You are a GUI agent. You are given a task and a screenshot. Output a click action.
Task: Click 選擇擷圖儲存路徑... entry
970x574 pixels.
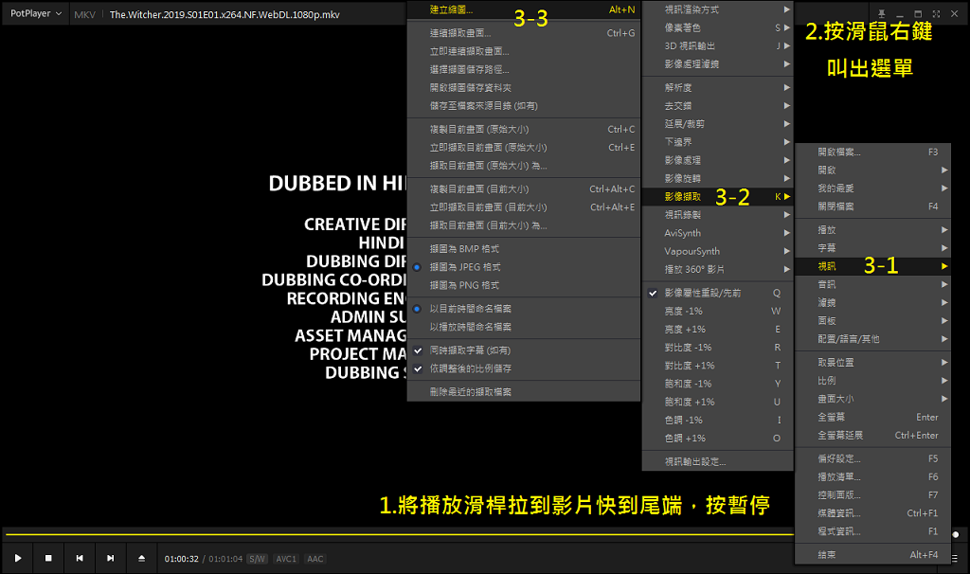(x=523, y=69)
